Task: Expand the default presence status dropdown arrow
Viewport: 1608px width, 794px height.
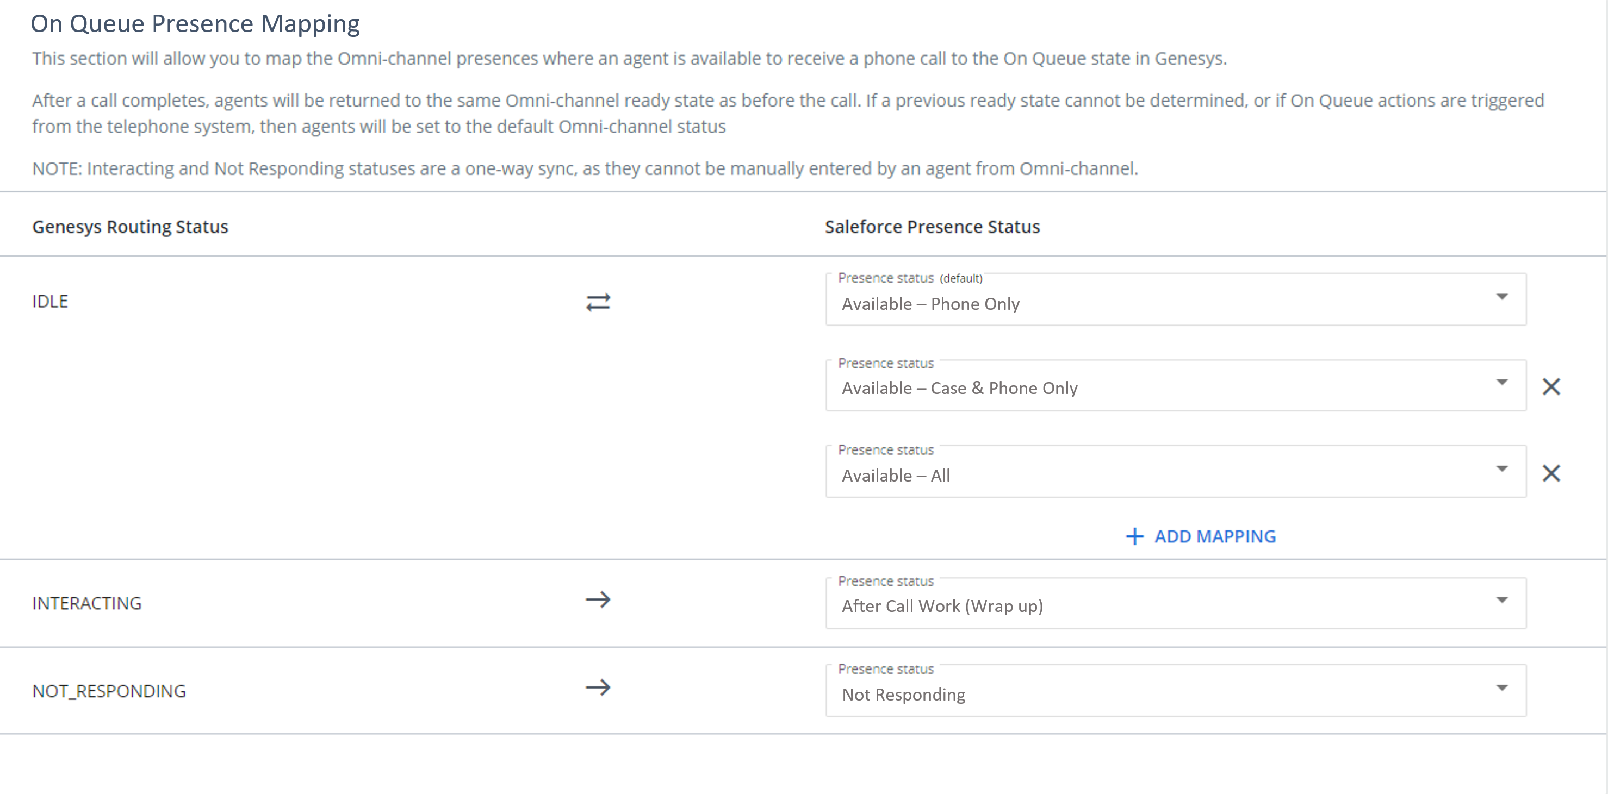Action: coord(1502,297)
